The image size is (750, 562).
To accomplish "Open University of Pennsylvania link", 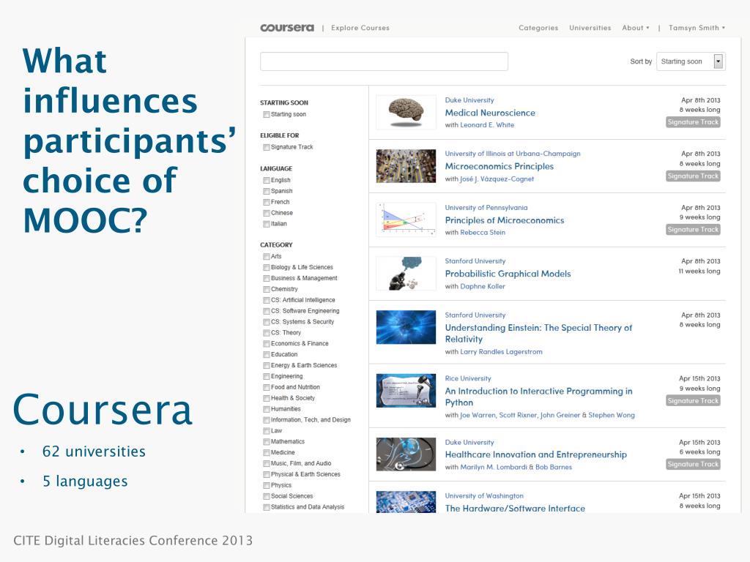I will pyautogui.click(x=486, y=207).
